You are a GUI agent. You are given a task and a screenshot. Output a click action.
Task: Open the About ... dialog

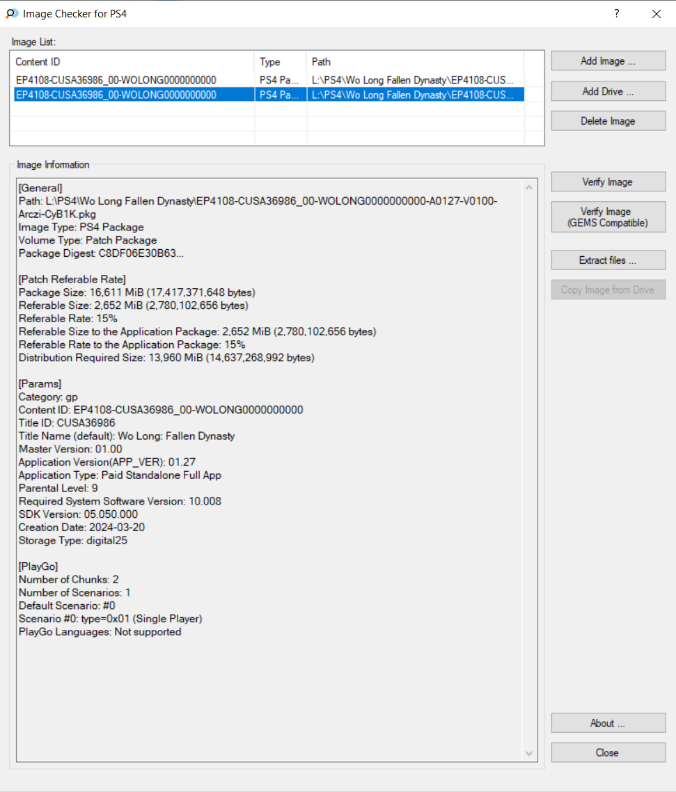click(x=608, y=723)
